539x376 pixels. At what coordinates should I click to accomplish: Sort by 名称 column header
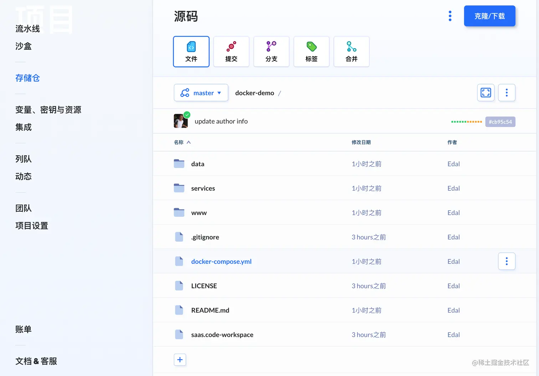click(182, 142)
